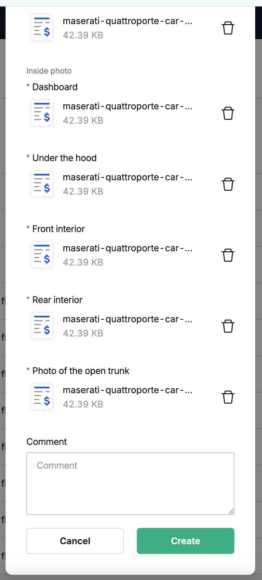
Task: Open the Dashboard file receipt icon
Action: [x=42, y=113]
